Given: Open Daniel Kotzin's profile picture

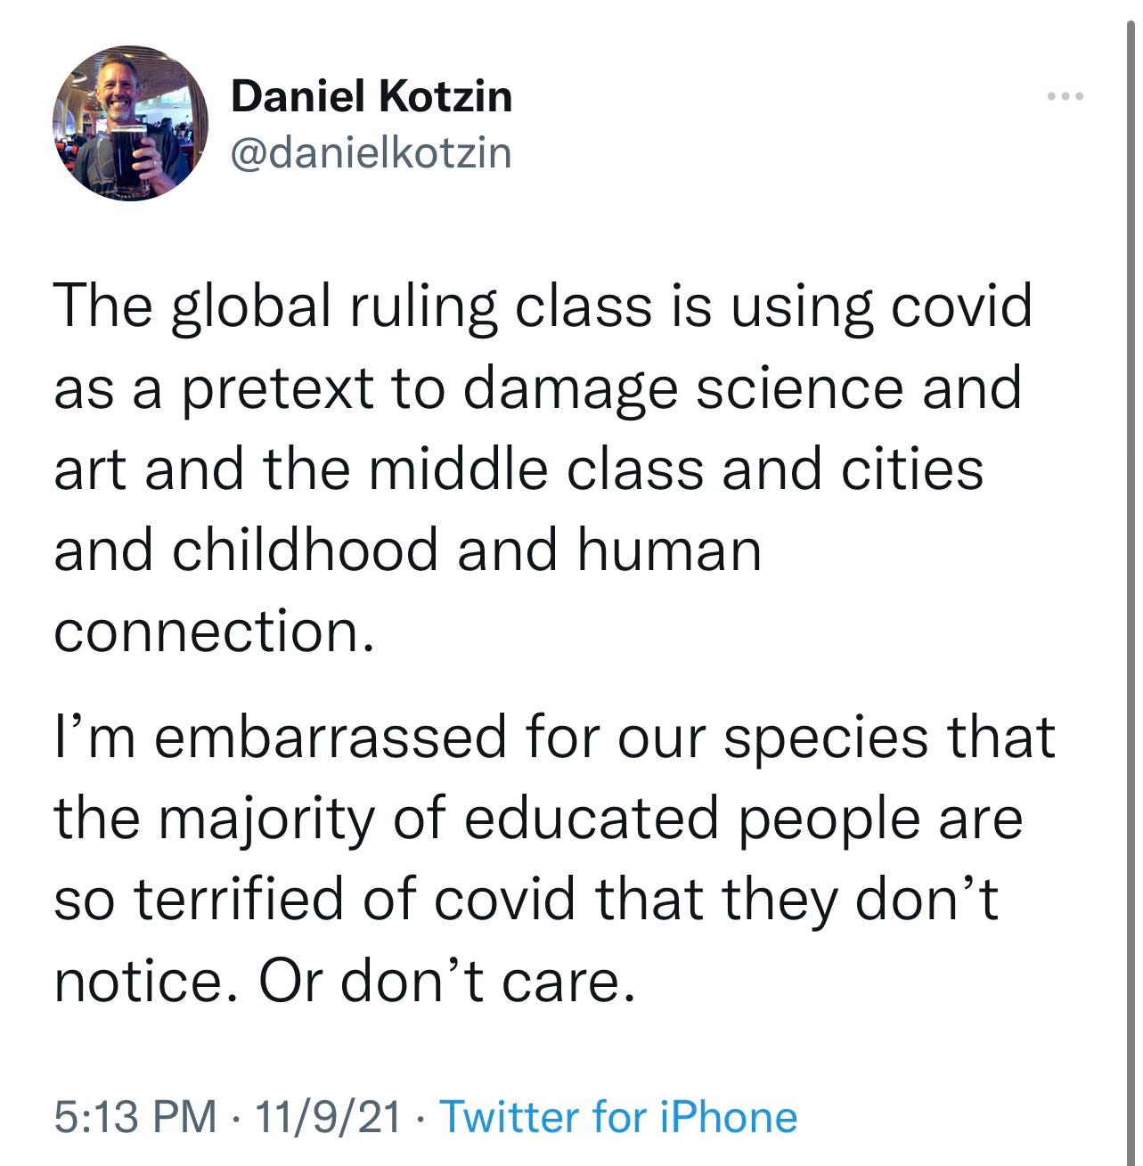Looking at the screenshot, I should tap(131, 123).
